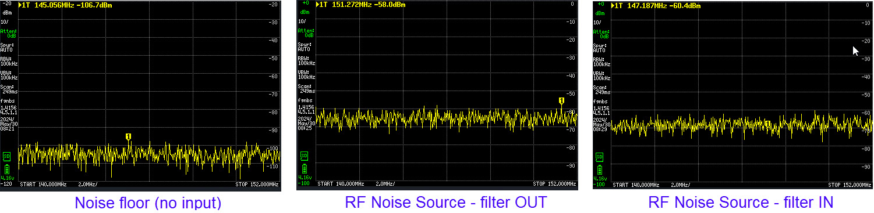Viewport: 874px width, 213px height.
Task: Click the SD card icon in the Noise floor screen
Action: (6, 156)
